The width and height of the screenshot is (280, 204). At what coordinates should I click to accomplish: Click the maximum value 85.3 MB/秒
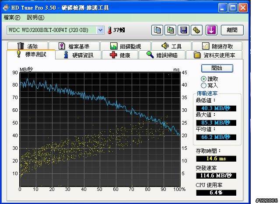(216, 123)
